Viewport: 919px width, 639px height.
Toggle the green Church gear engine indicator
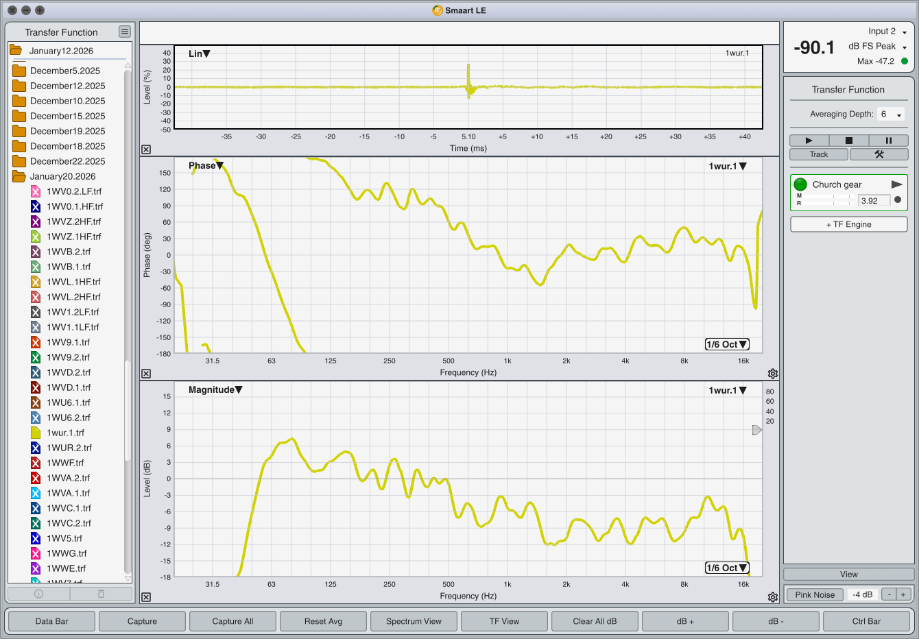click(x=800, y=184)
